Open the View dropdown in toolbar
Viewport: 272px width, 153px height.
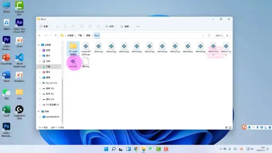126,26
